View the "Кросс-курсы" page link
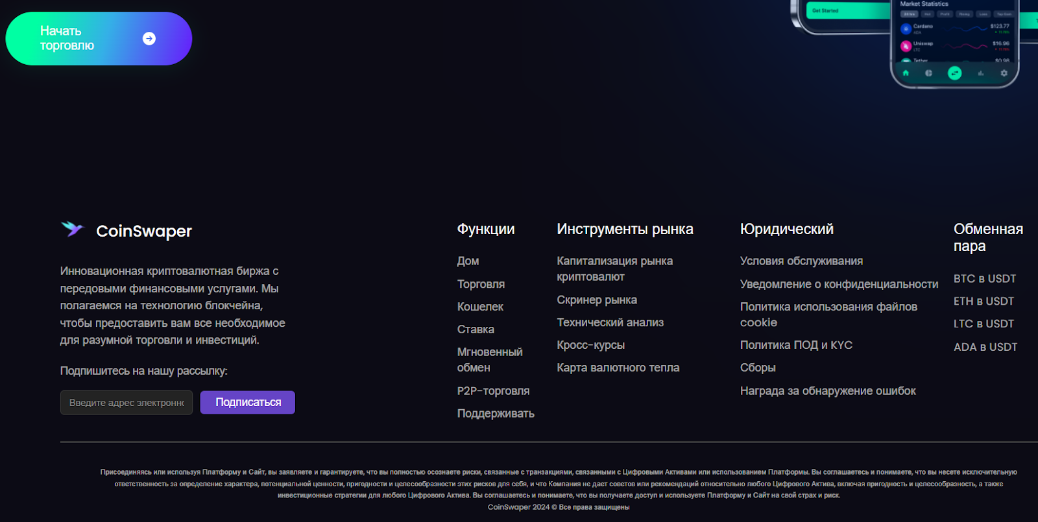 pos(590,346)
